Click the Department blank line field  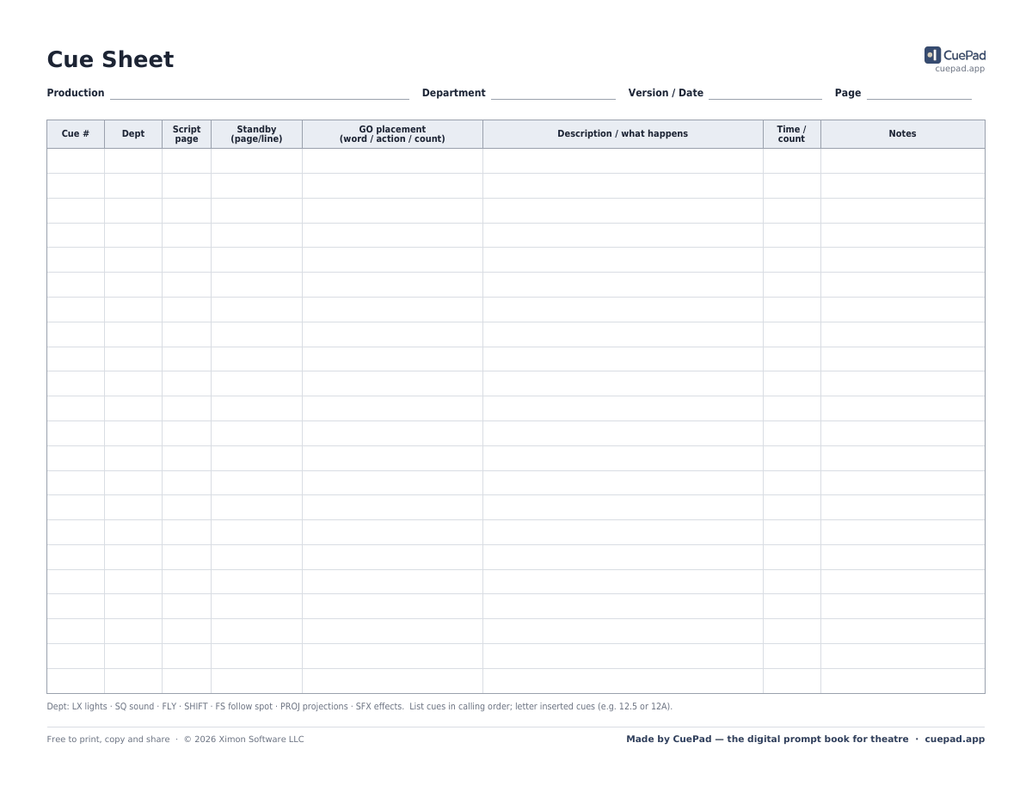tap(553, 93)
